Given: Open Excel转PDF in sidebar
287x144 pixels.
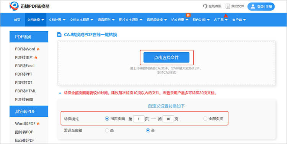Looking at the screenshot, I should click(x=25, y=140).
